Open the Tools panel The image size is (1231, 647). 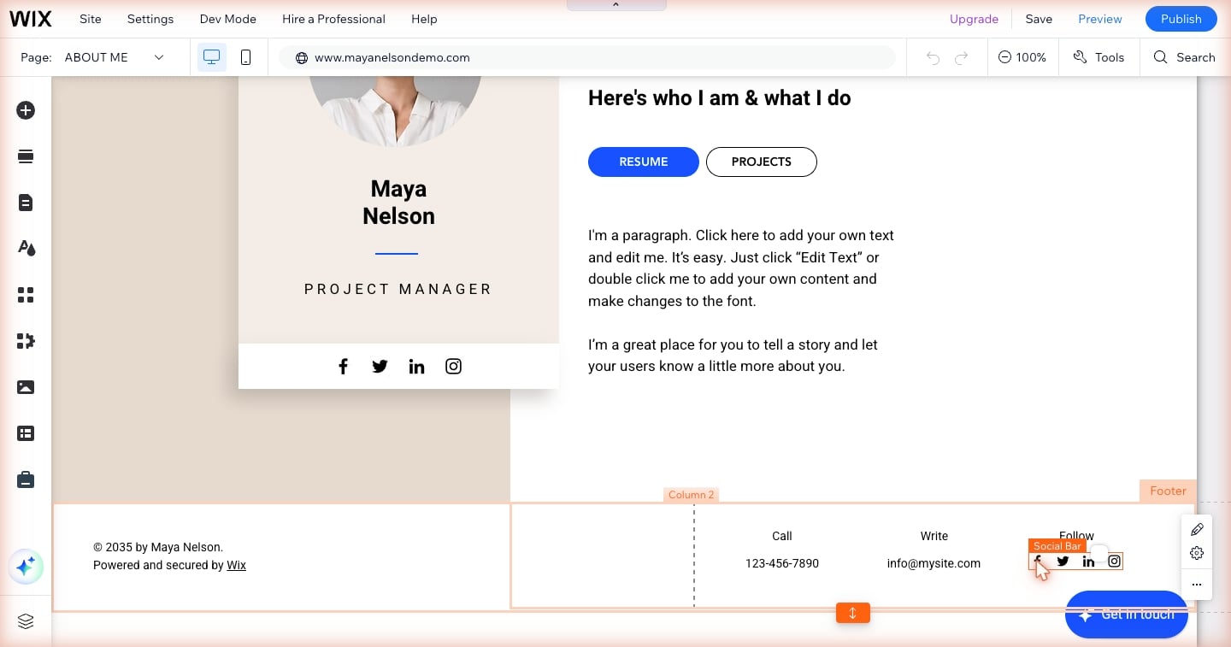tap(1098, 57)
